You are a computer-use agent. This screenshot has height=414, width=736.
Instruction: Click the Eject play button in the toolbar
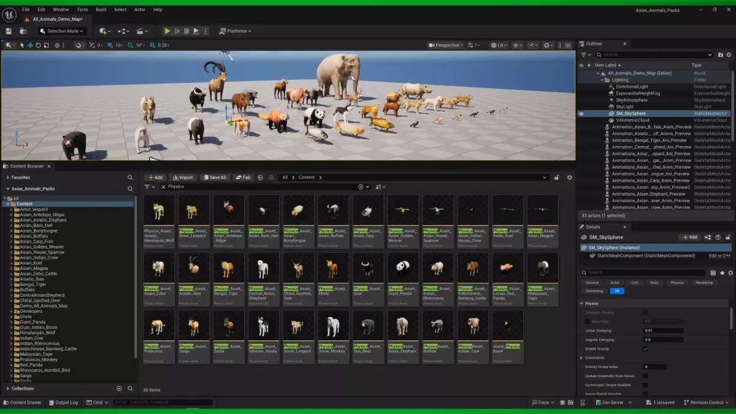click(196, 31)
